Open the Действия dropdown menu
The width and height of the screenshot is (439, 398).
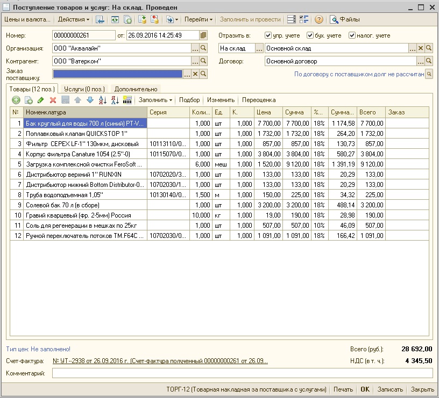click(x=74, y=19)
